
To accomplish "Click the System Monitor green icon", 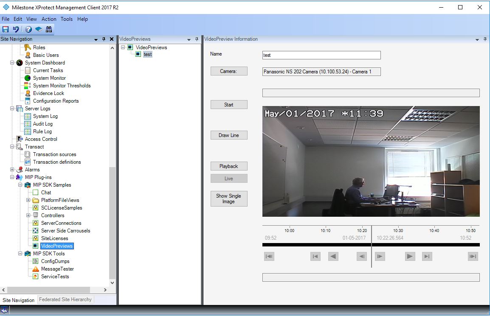I will tap(28, 78).
